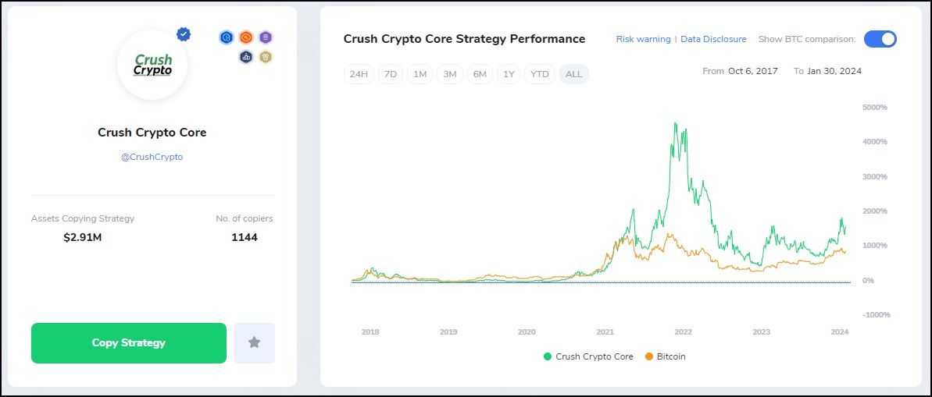Click the purple hexagon list badge
Viewport: 932px width, 397px height.
pos(266,37)
